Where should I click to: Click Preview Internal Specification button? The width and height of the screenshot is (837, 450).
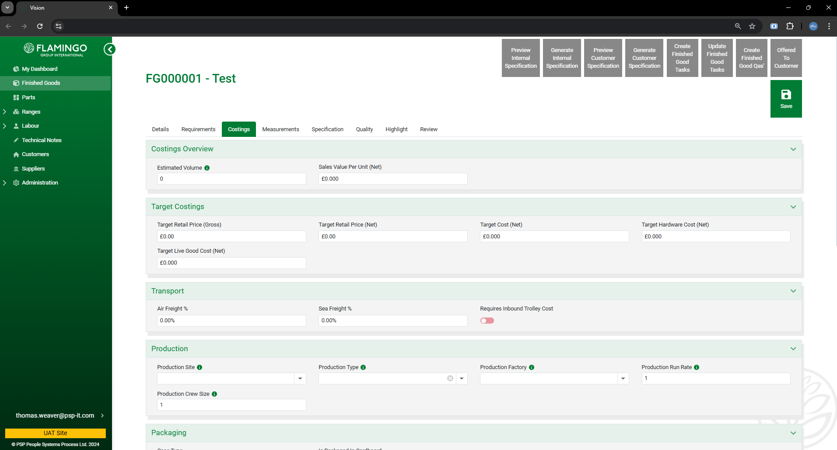pos(521,58)
